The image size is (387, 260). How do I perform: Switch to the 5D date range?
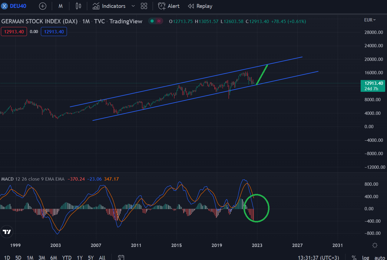point(18,258)
